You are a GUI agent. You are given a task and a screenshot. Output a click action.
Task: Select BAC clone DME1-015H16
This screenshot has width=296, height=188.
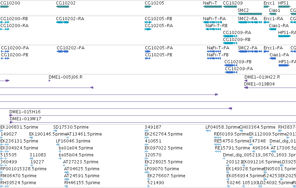[25, 112]
